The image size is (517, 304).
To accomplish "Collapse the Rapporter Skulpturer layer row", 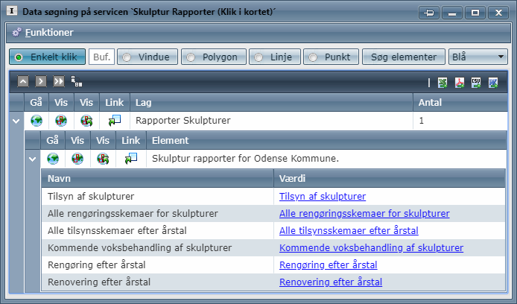I will pos(17,121).
